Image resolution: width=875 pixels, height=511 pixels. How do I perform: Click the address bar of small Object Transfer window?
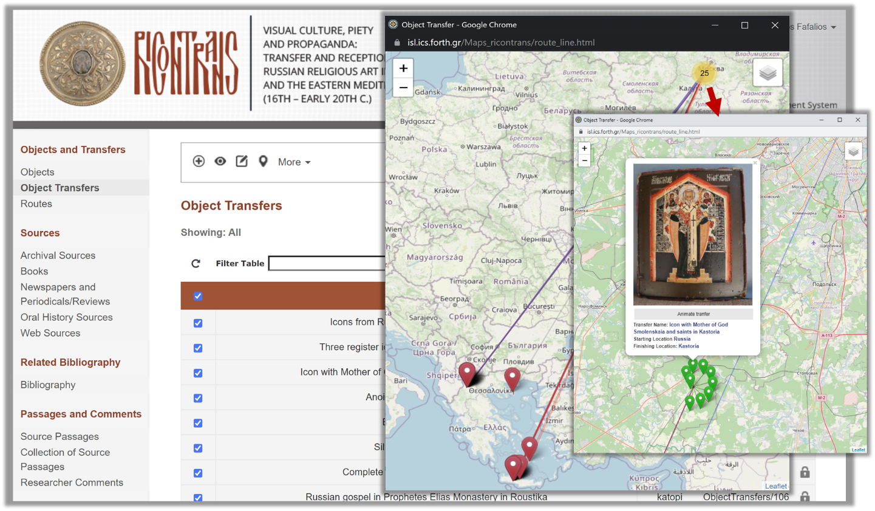[x=643, y=131]
